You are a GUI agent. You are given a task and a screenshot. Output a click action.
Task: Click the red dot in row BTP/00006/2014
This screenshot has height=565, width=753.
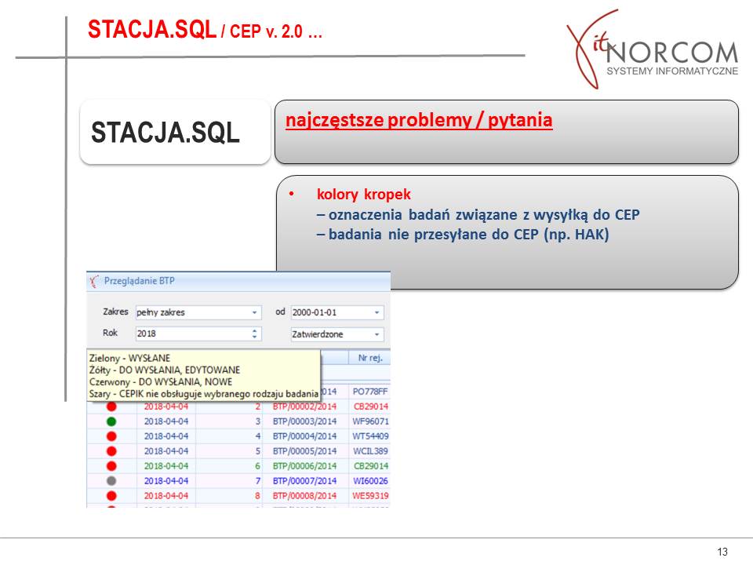[x=111, y=466]
